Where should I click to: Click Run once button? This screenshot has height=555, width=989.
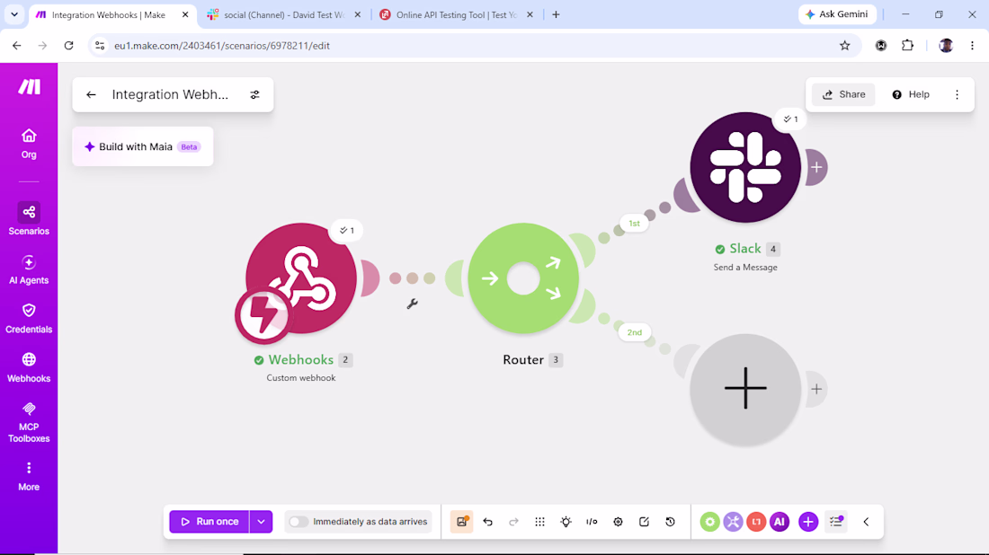pyautogui.click(x=209, y=522)
